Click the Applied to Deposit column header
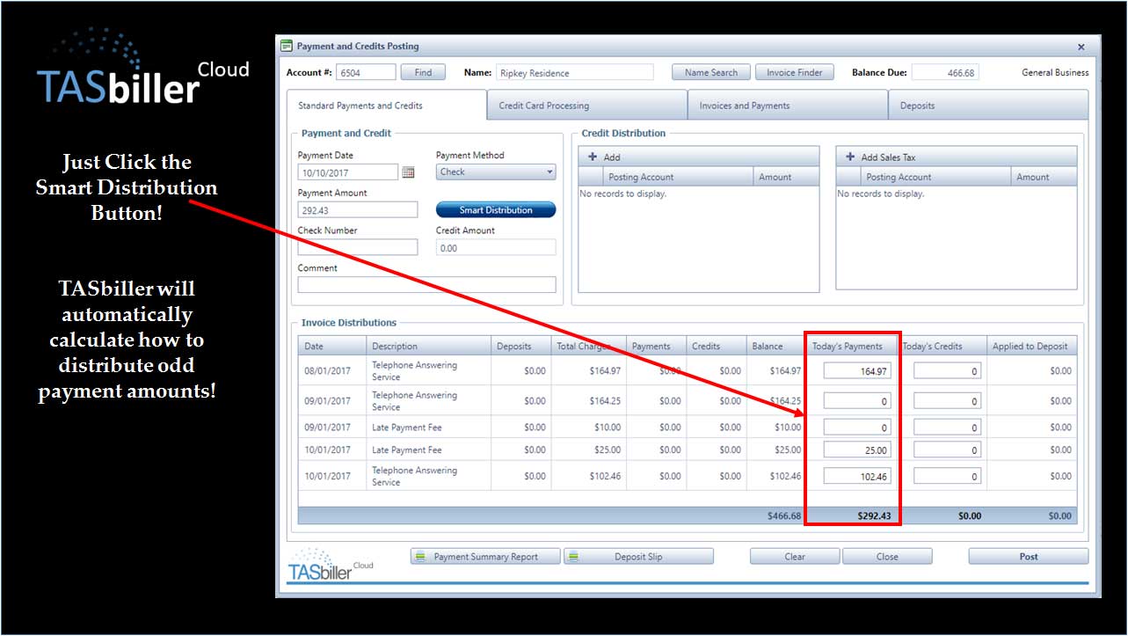 point(1031,346)
